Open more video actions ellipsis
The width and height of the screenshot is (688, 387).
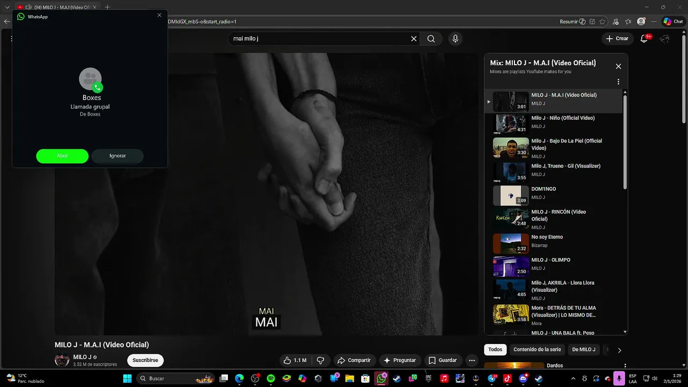[472, 360]
